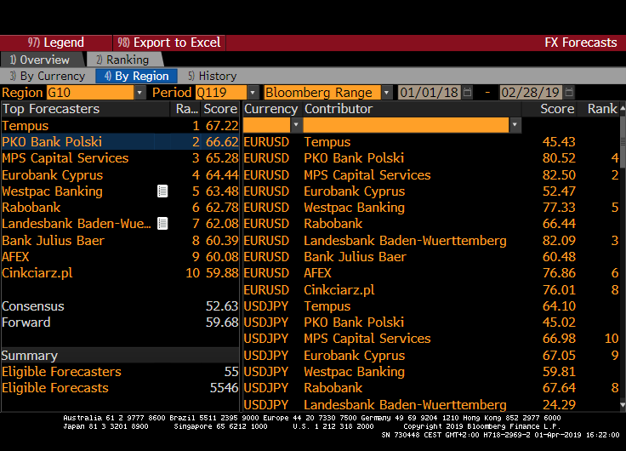Open the Westpac Banking document icon
Screen dimensions: 626x451
[162, 191]
